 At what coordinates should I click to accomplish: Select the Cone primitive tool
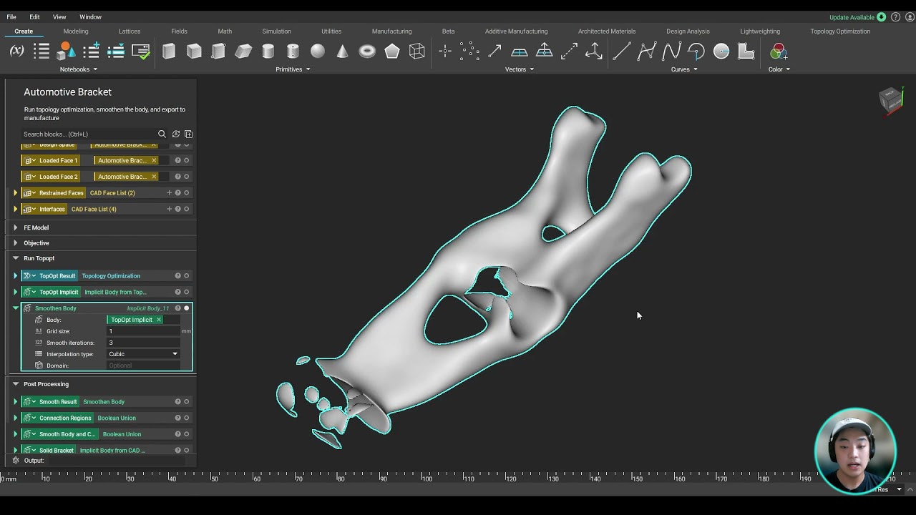[342, 51]
